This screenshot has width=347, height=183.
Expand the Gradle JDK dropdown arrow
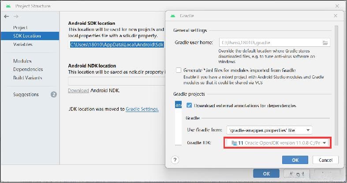click(x=324, y=143)
